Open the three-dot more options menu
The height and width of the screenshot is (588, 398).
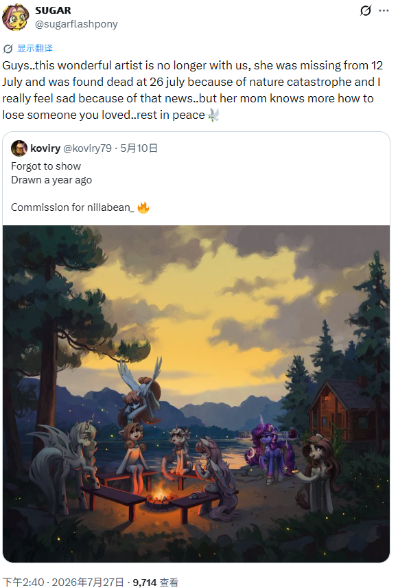[384, 10]
